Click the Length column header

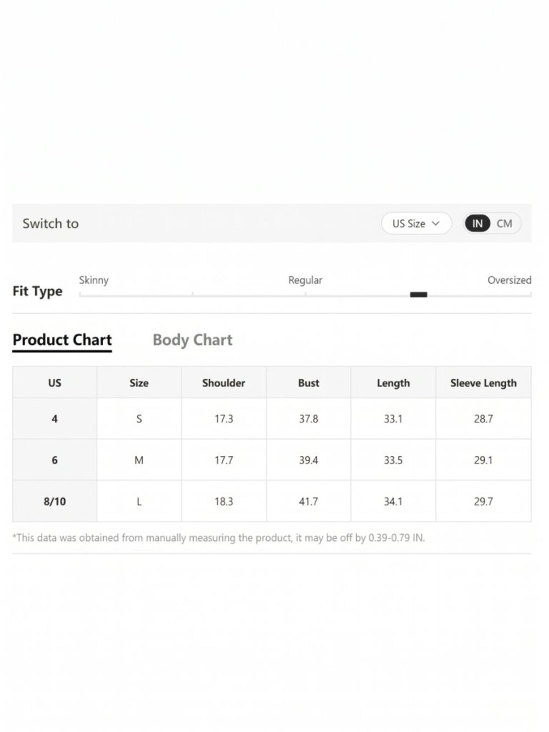(393, 383)
